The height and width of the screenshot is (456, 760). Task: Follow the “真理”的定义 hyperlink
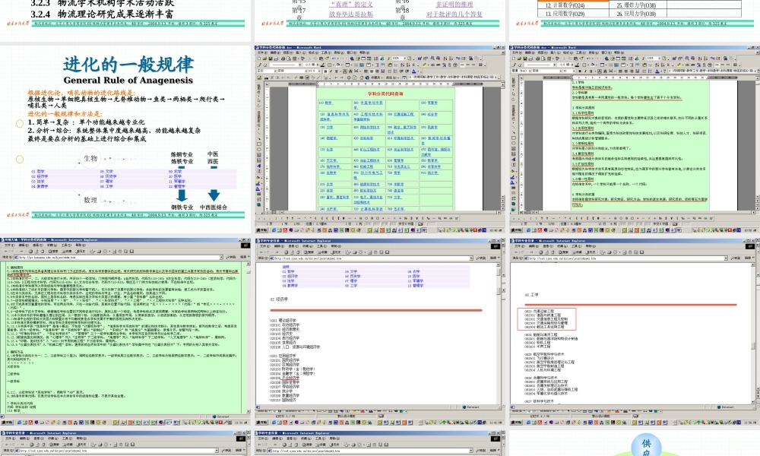point(351,5)
